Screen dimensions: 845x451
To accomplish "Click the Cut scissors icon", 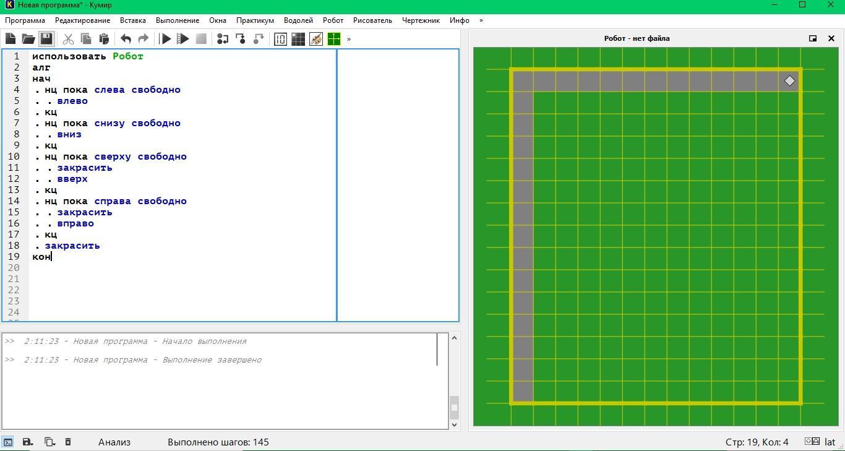I will point(68,39).
